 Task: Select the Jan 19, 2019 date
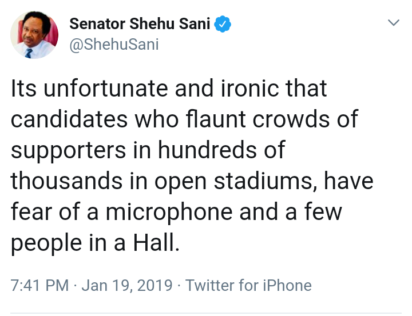coord(126,285)
